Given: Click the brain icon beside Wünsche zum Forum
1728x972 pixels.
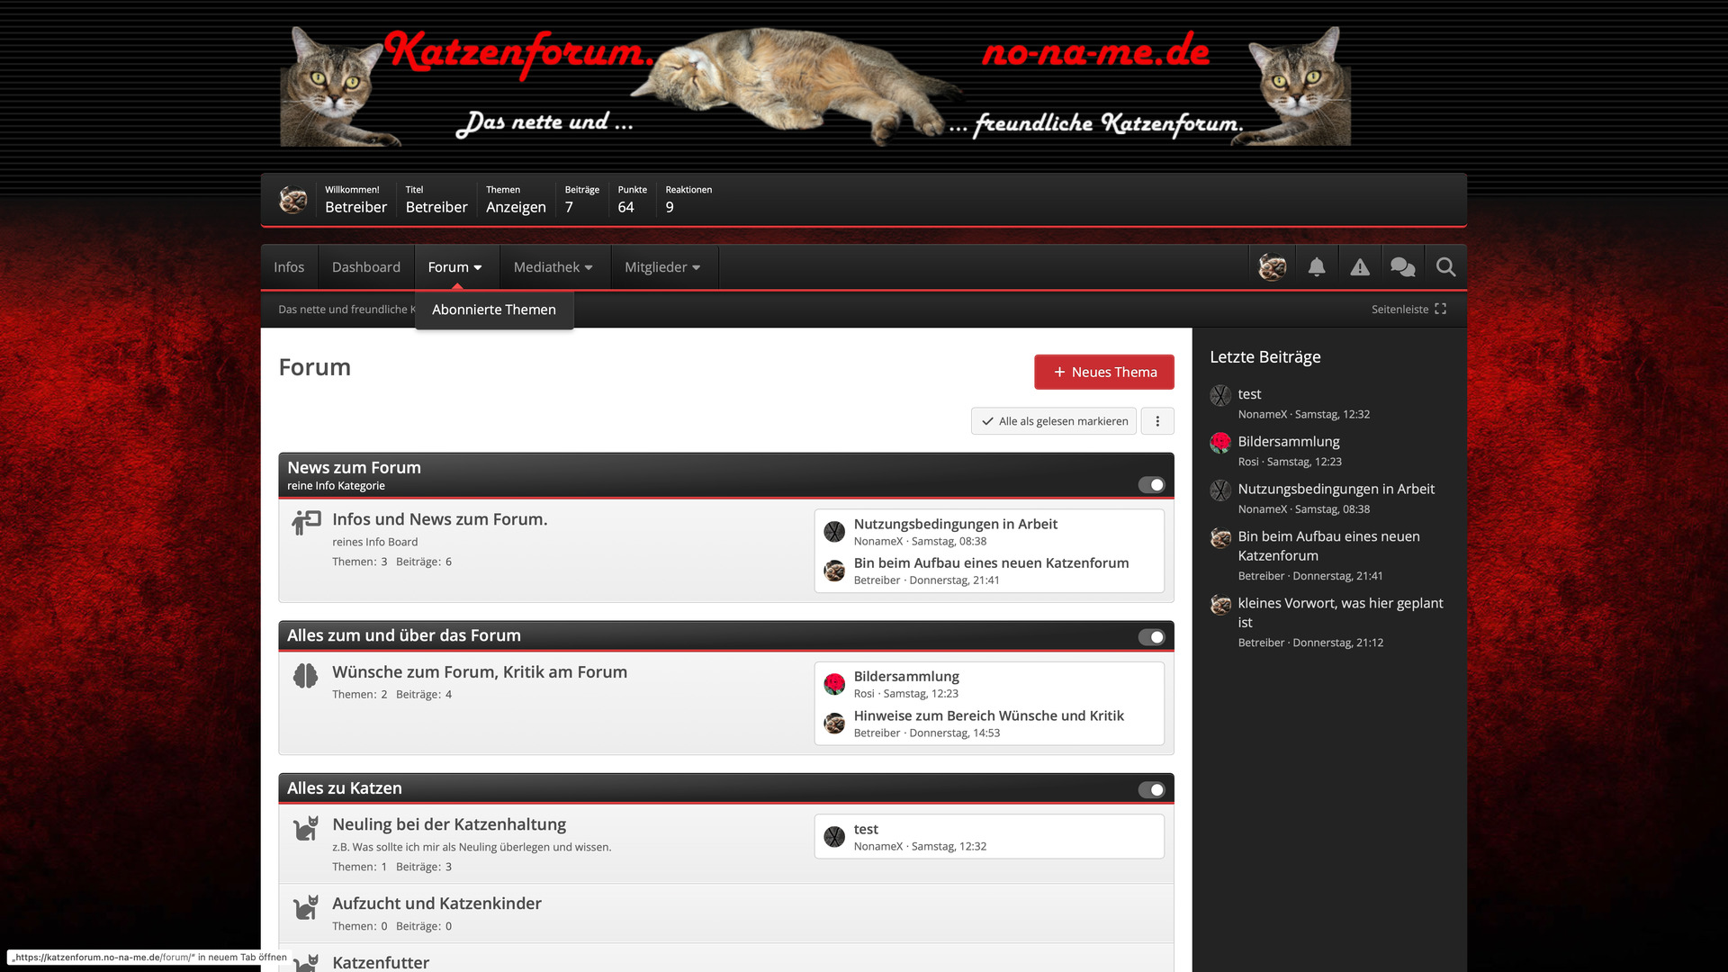Looking at the screenshot, I should (x=306, y=676).
